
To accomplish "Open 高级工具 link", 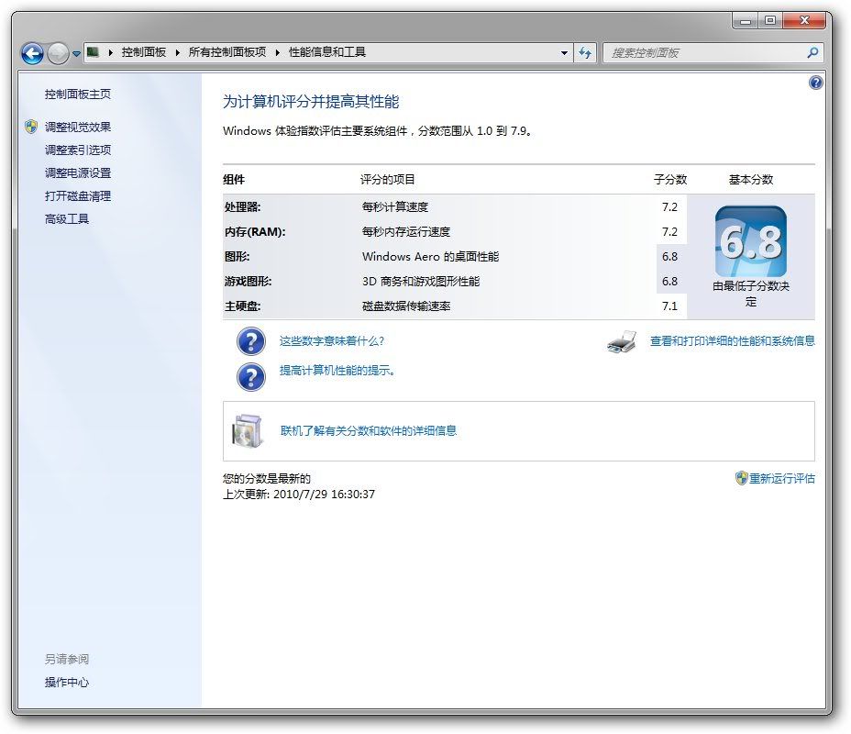I will (67, 218).
